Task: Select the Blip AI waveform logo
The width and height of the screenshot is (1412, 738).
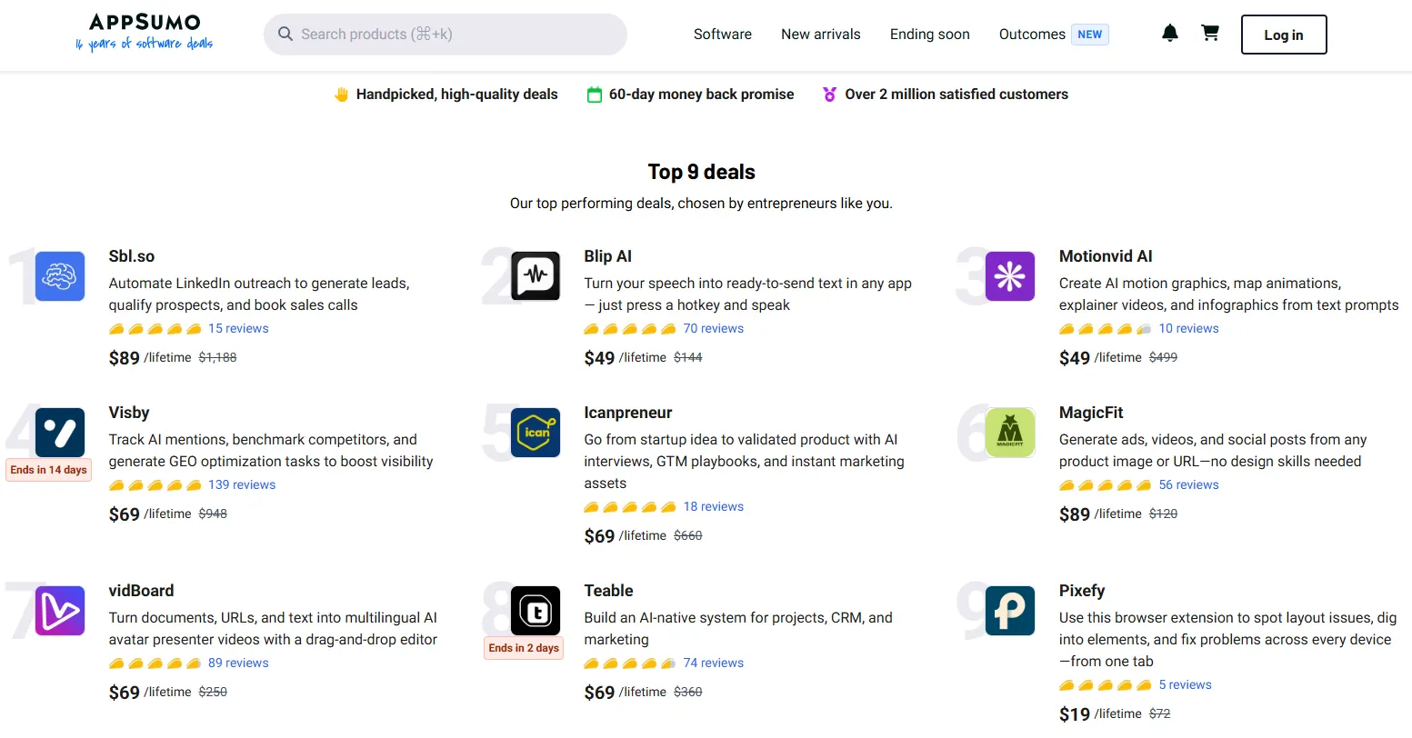Action: click(534, 276)
